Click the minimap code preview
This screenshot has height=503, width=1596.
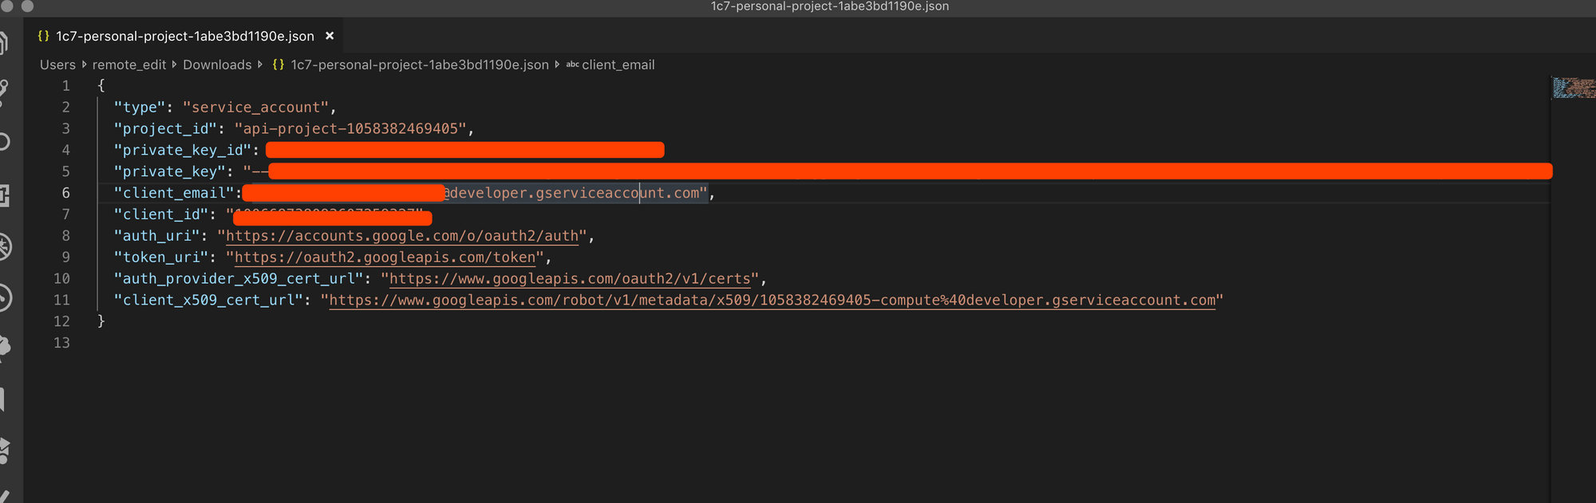point(1572,88)
